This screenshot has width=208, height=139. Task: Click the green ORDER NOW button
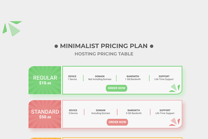click(x=116, y=88)
